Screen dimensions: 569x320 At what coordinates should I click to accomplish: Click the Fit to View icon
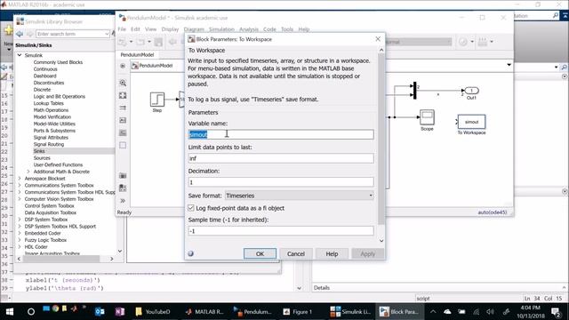click(x=123, y=95)
